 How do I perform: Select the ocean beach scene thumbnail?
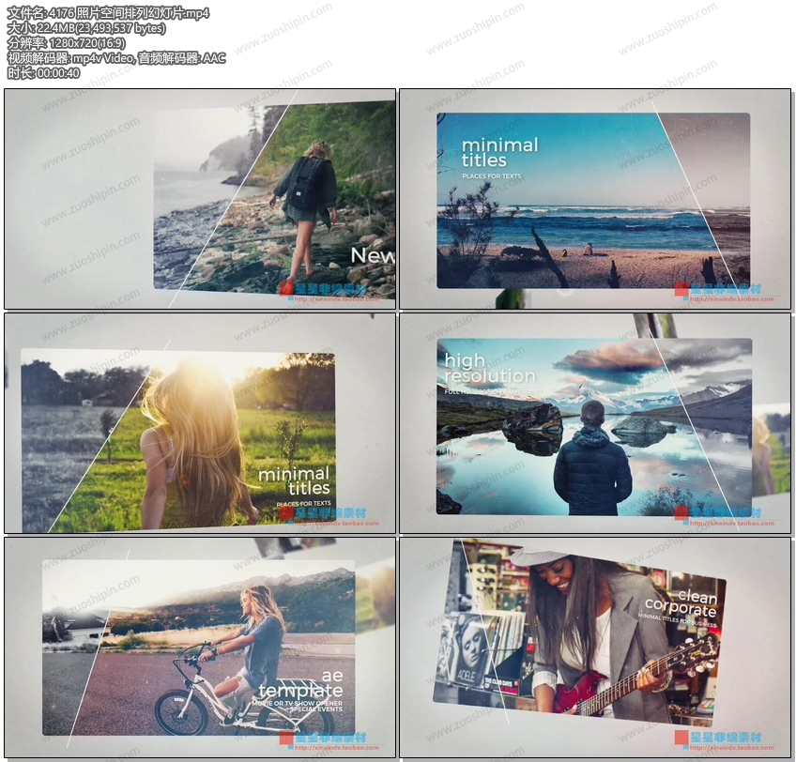595,199
